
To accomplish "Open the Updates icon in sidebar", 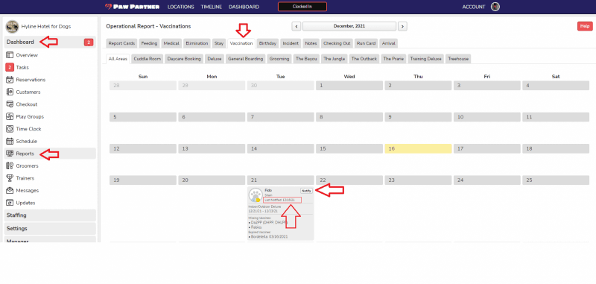I will (10, 203).
